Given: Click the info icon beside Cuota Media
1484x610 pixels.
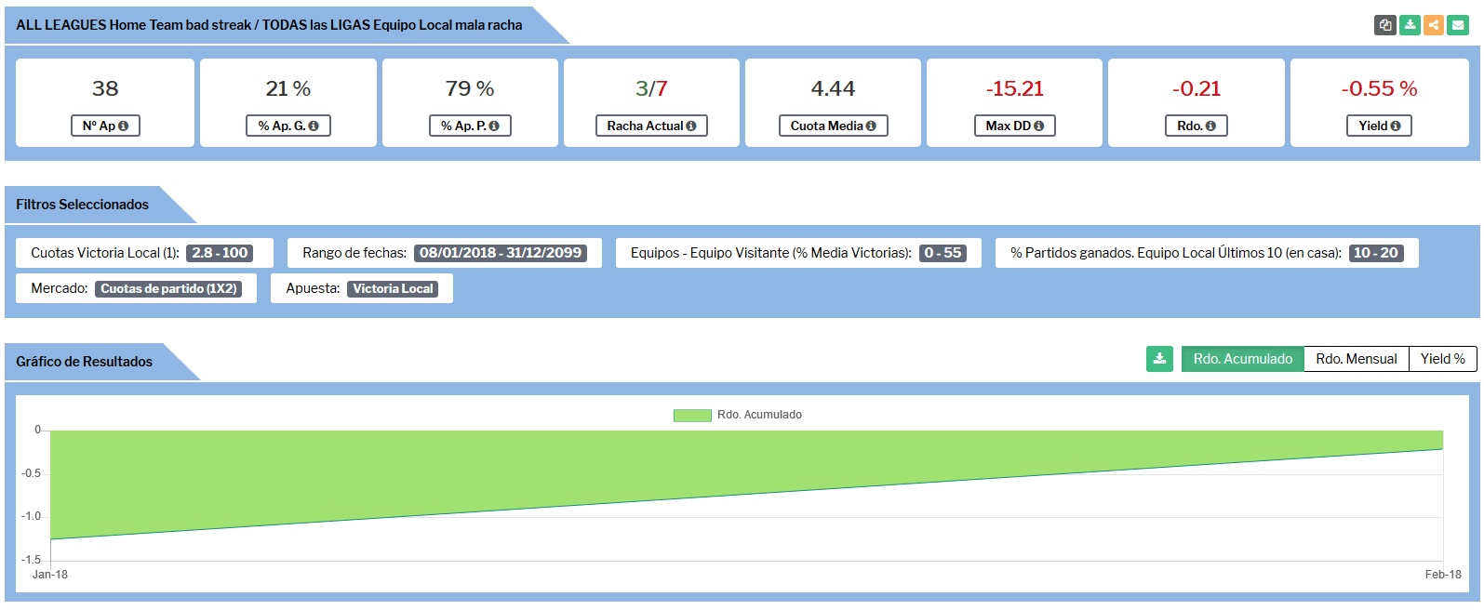Looking at the screenshot, I should [x=871, y=126].
